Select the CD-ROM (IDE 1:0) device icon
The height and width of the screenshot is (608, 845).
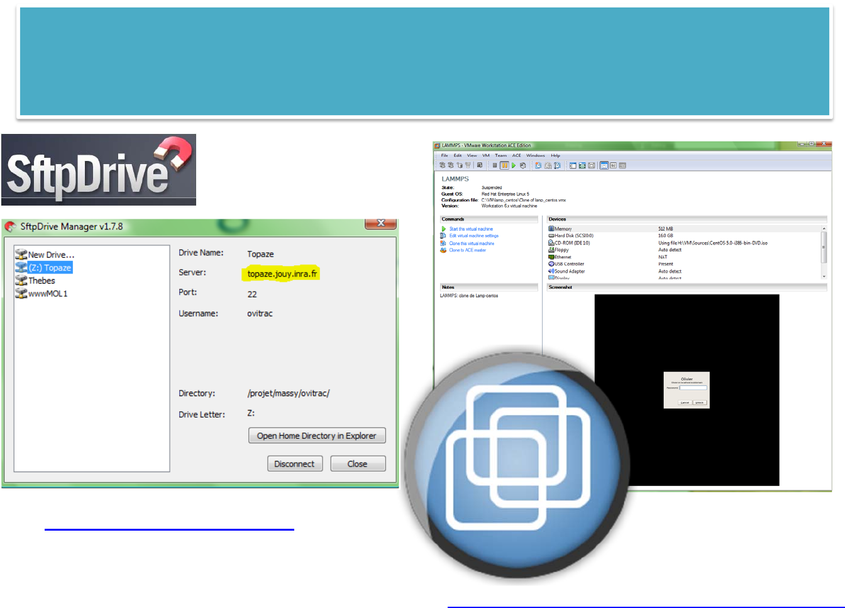pos(551,243)
